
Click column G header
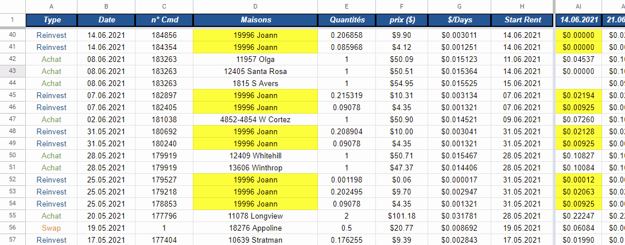(459, 6)
